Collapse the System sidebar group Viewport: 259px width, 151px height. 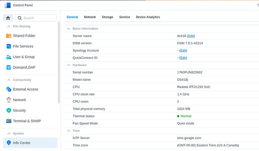(9, 133)
